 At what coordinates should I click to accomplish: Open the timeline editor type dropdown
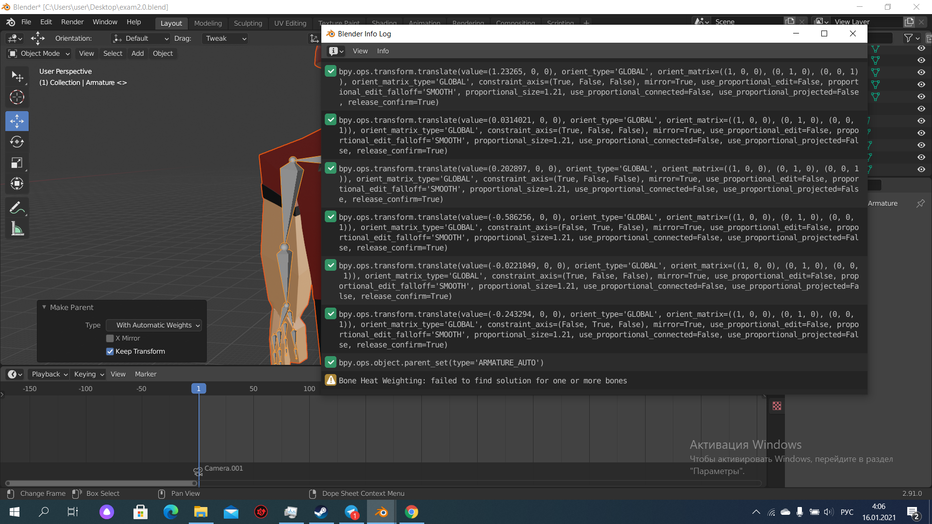[15, 374]
